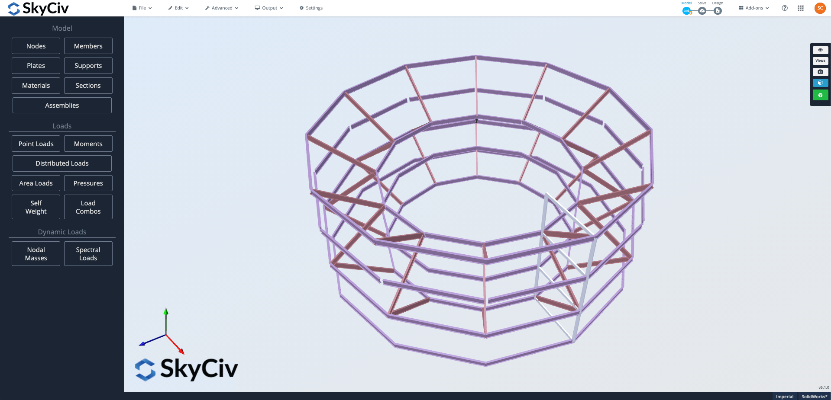Open the Advanced dropdown menu
This screenshot has width=831, height=400.
point(221,8)
